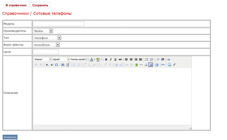This screenshot has height=140, width=227.
Task: Open the text color picker arrow
Action: click(95, 59)
